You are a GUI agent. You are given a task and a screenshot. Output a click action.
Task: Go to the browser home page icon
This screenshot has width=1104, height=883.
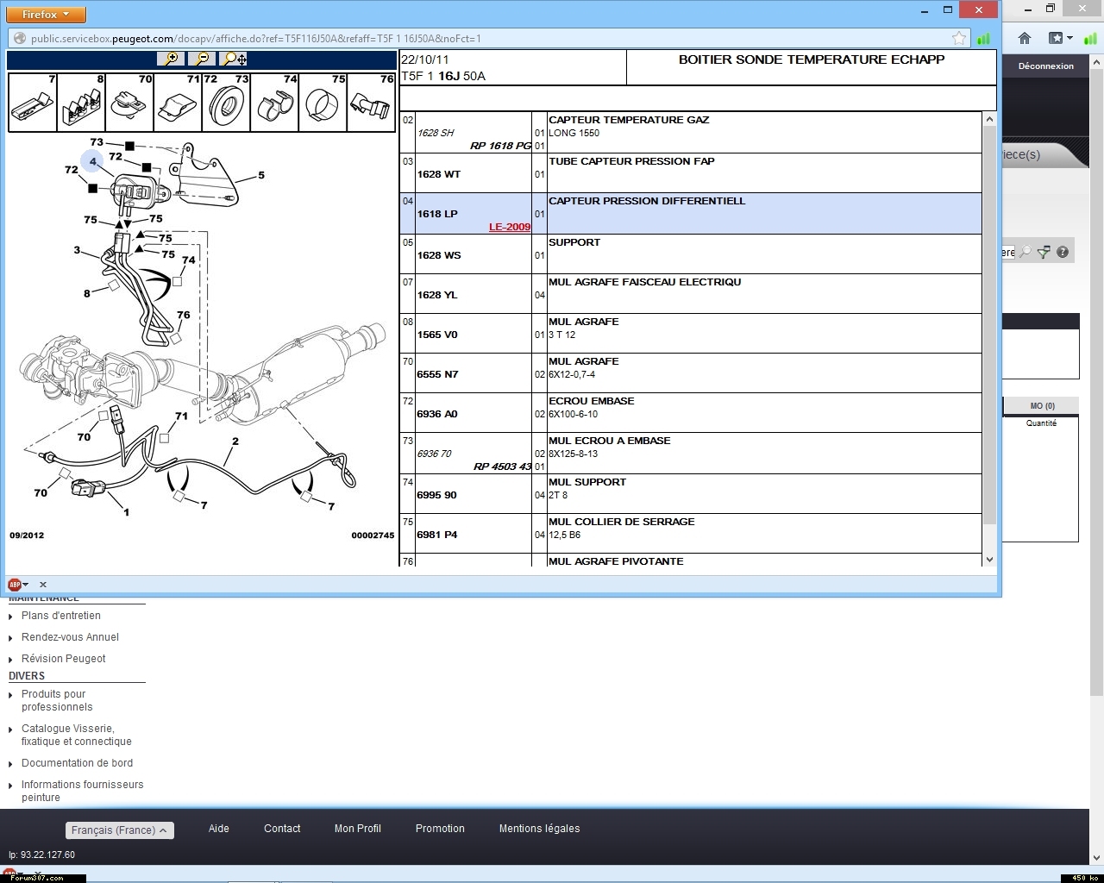point(1025,38)
